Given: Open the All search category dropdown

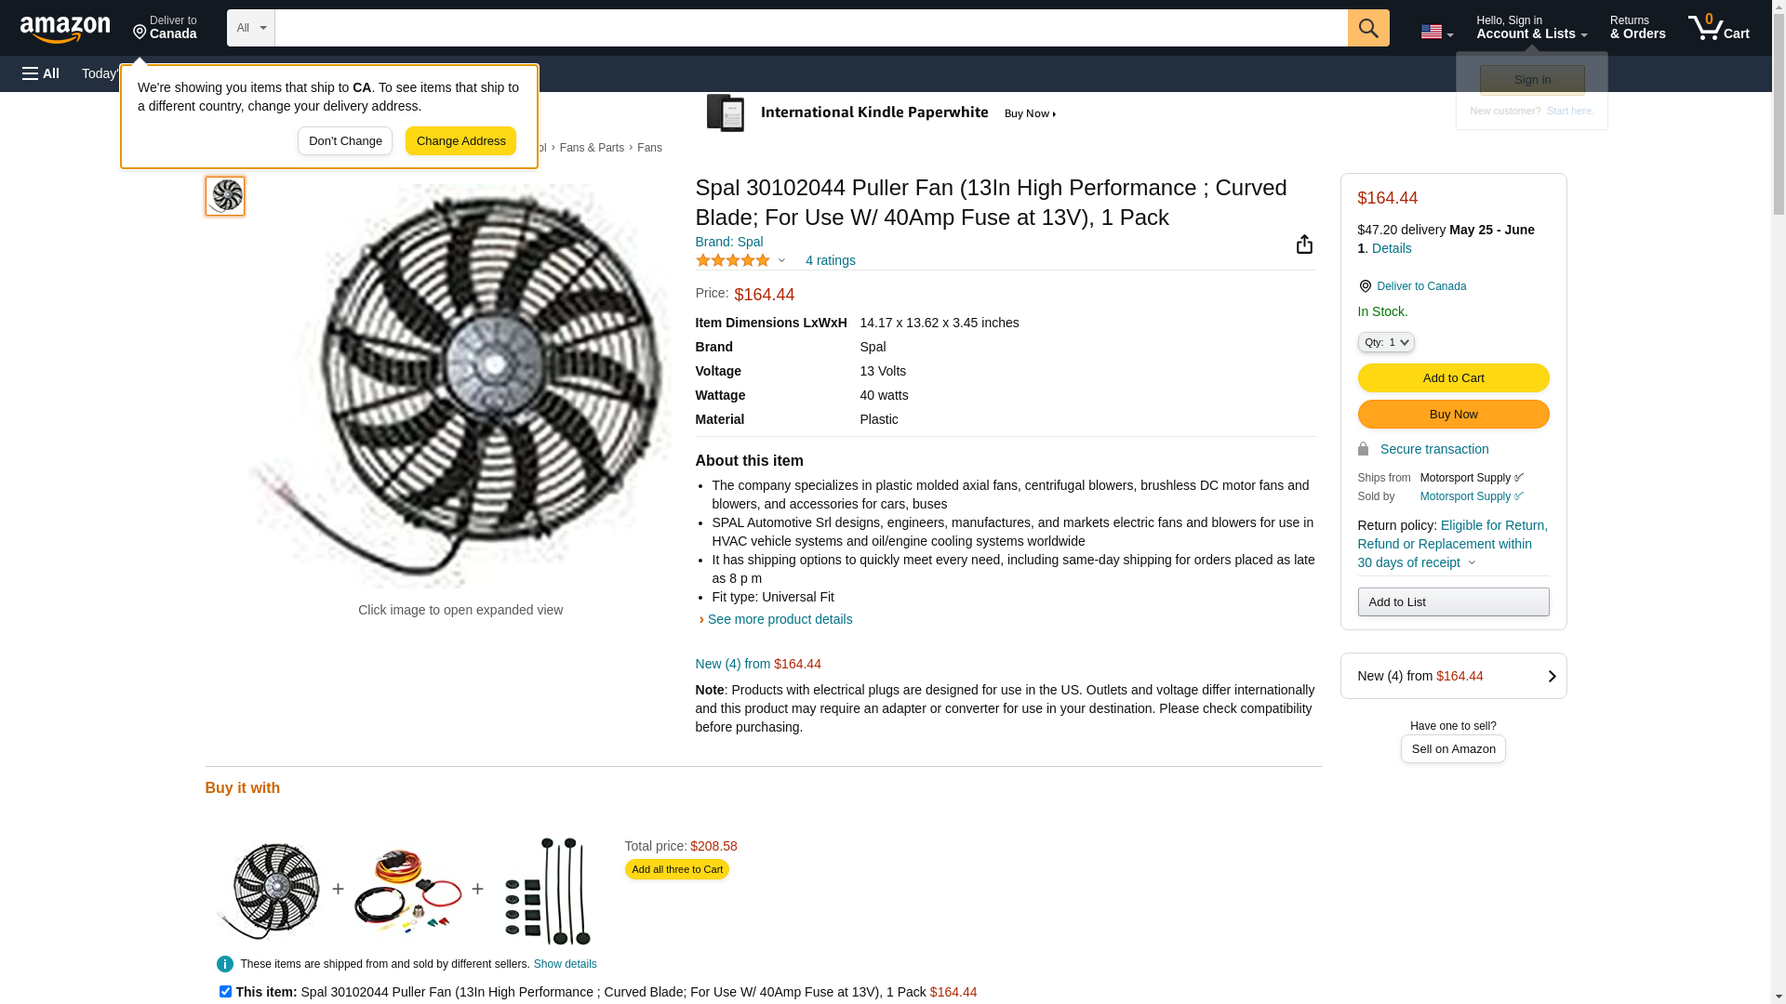Looking at the screenshot, I should 250,28.
